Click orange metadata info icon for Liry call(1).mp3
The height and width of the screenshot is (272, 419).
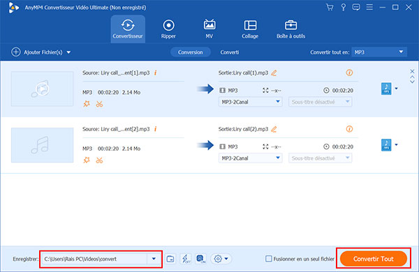pyautogui.click(x=349, y=73)
